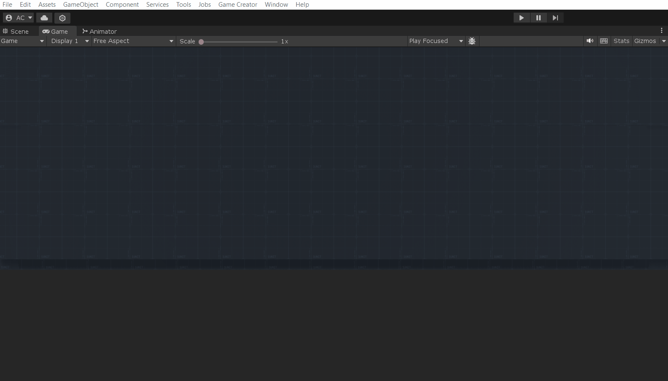Toggle the Stats overlay

pyautogui.click(x=621, y=41)
